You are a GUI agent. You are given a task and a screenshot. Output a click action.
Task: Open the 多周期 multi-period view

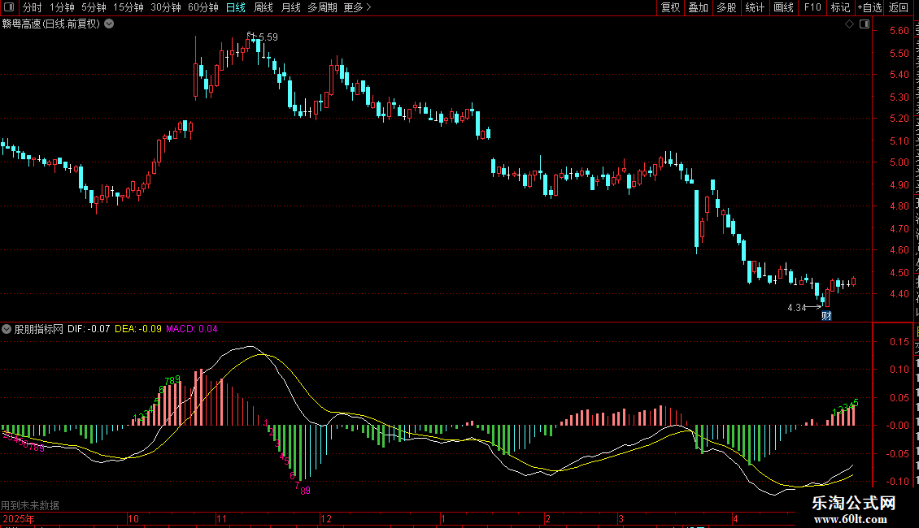(322, 7)
